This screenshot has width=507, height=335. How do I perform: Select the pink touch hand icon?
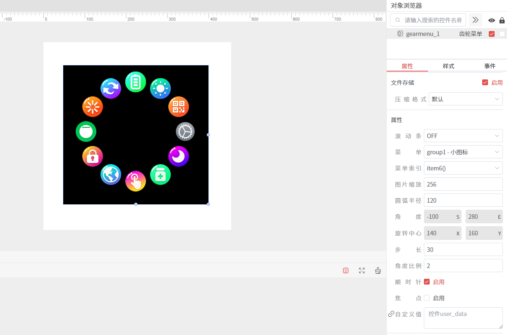coord(136,181)
